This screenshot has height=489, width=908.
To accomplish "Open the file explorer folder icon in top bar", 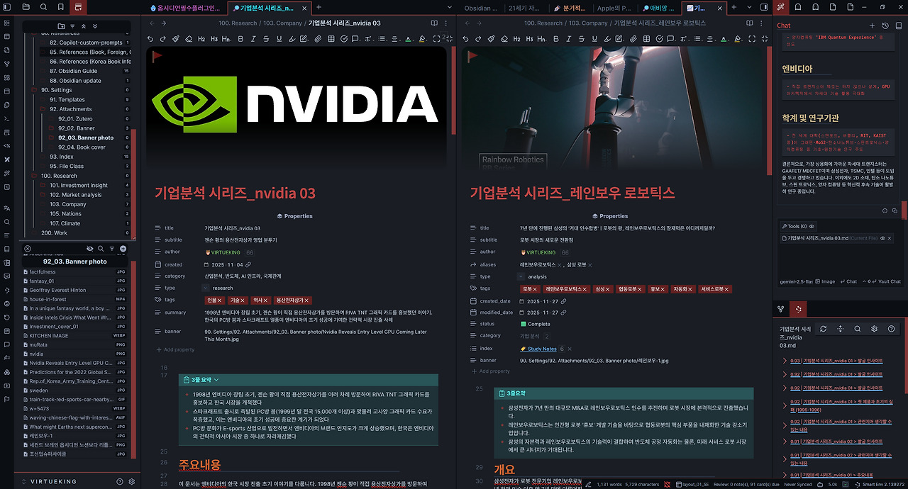I will (x=26, y=7).
